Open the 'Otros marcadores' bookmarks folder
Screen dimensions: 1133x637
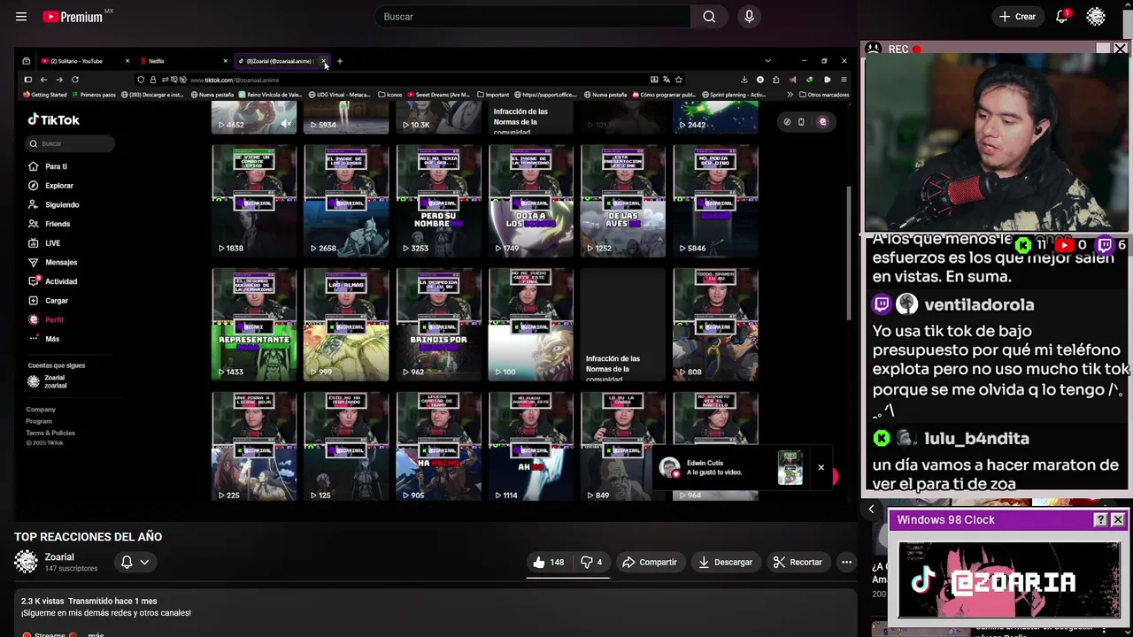824,95
